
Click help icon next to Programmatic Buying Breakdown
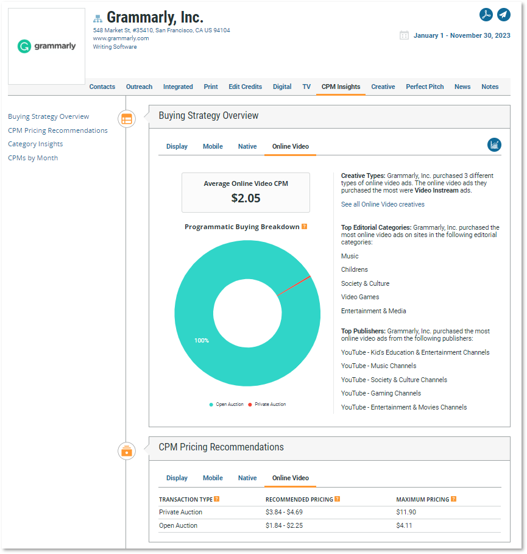coord(304,227)
